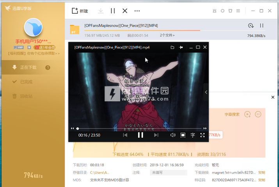
Task: Click the 794KB/s sidebar speed display
Action: 33,175
